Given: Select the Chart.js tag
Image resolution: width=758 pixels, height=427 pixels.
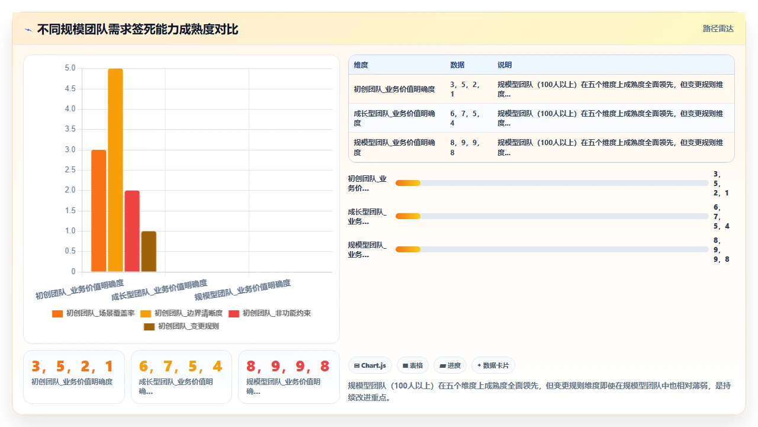Looking at the screenshot, I should [x=370, y=365].
